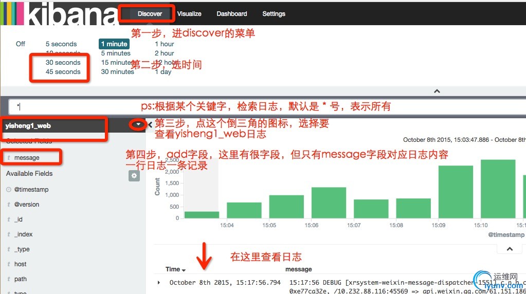The image size is (526, 294).
Task: Click the @timestamp field
Action: point(31,190)
